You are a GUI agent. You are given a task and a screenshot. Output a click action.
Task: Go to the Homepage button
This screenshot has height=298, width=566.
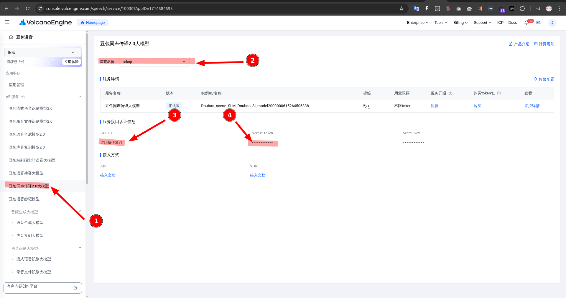[x=93, y=23]
